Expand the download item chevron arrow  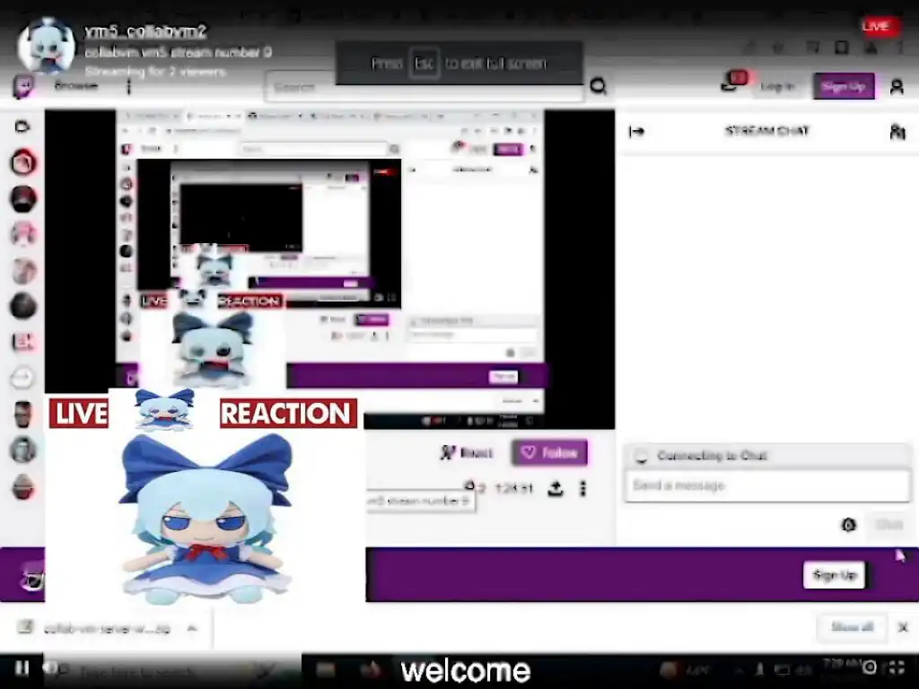click(192, 629)
